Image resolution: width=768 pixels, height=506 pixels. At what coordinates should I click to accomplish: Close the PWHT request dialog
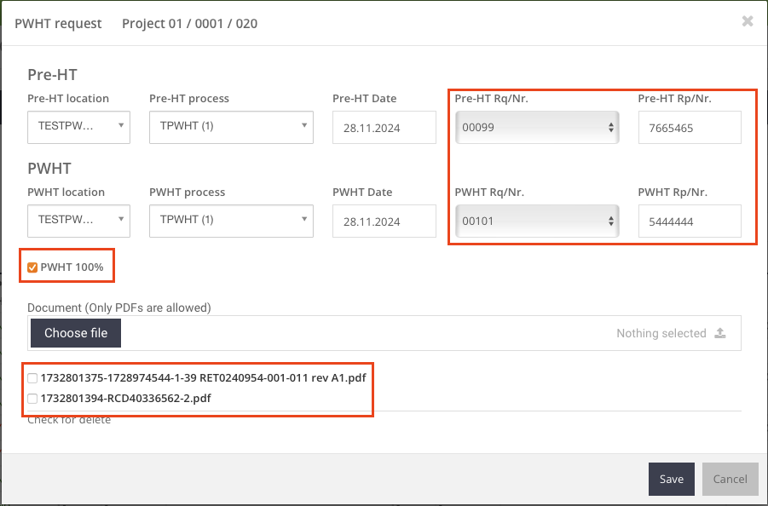[x=747, y=21]
